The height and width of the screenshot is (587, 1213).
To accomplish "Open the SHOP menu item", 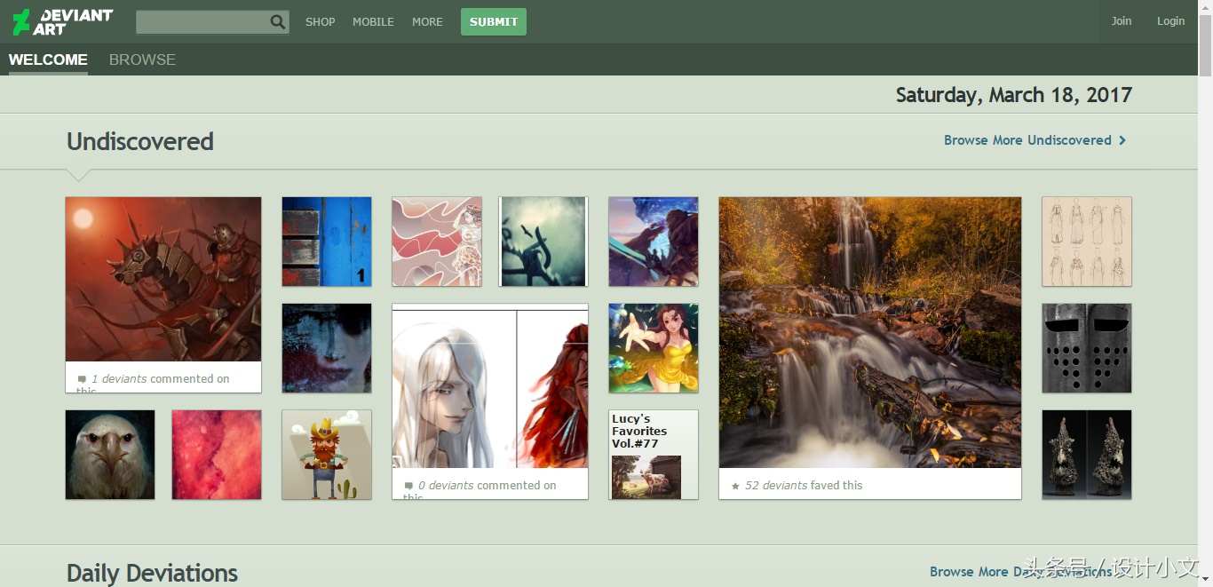I will pyautogui.click(x=320, y=22).
